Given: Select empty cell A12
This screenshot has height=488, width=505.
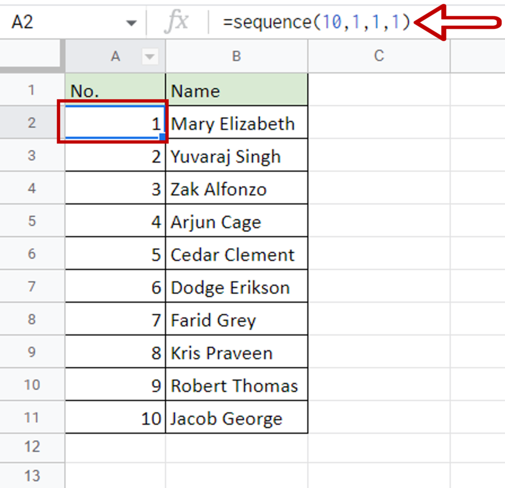Looking at the screenshot, I should [x=115, y=448].
